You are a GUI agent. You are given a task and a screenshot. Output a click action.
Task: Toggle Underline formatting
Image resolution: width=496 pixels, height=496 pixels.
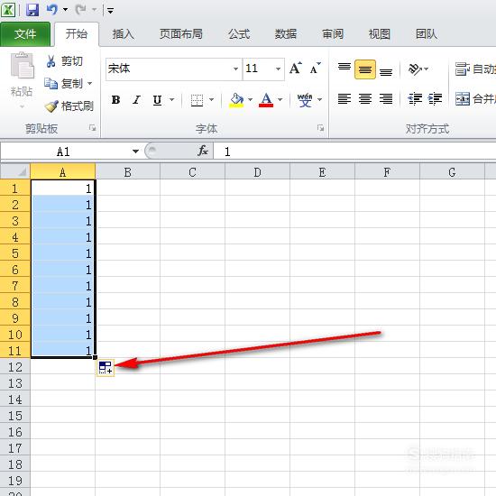(x=157, y=100)
